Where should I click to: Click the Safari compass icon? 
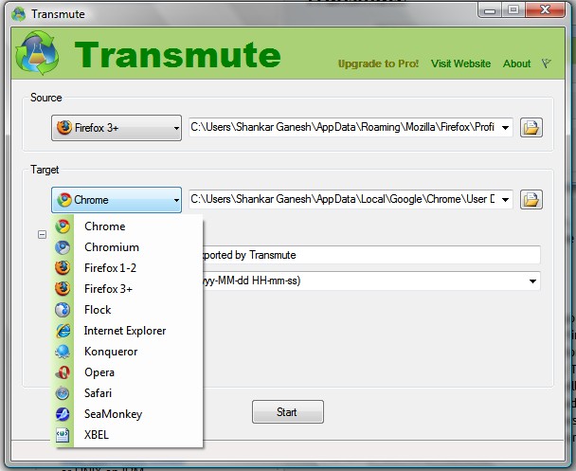tap(63, 393)
